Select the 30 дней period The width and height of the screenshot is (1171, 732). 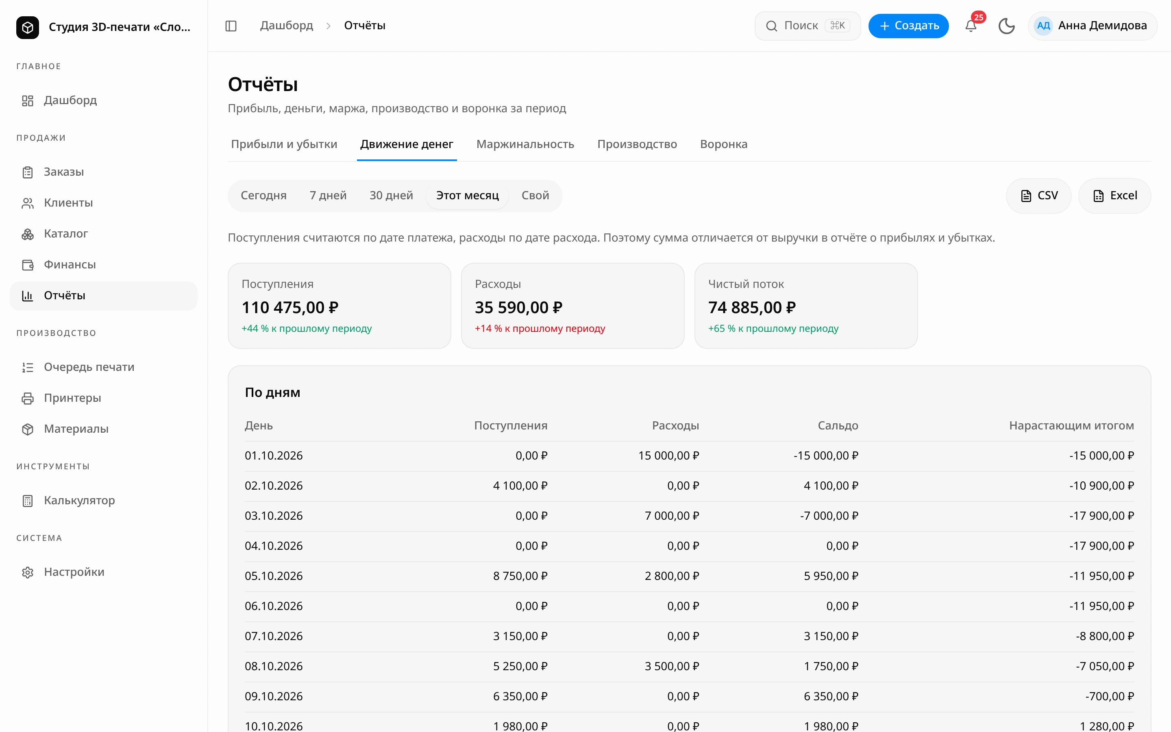coord(391,196)
